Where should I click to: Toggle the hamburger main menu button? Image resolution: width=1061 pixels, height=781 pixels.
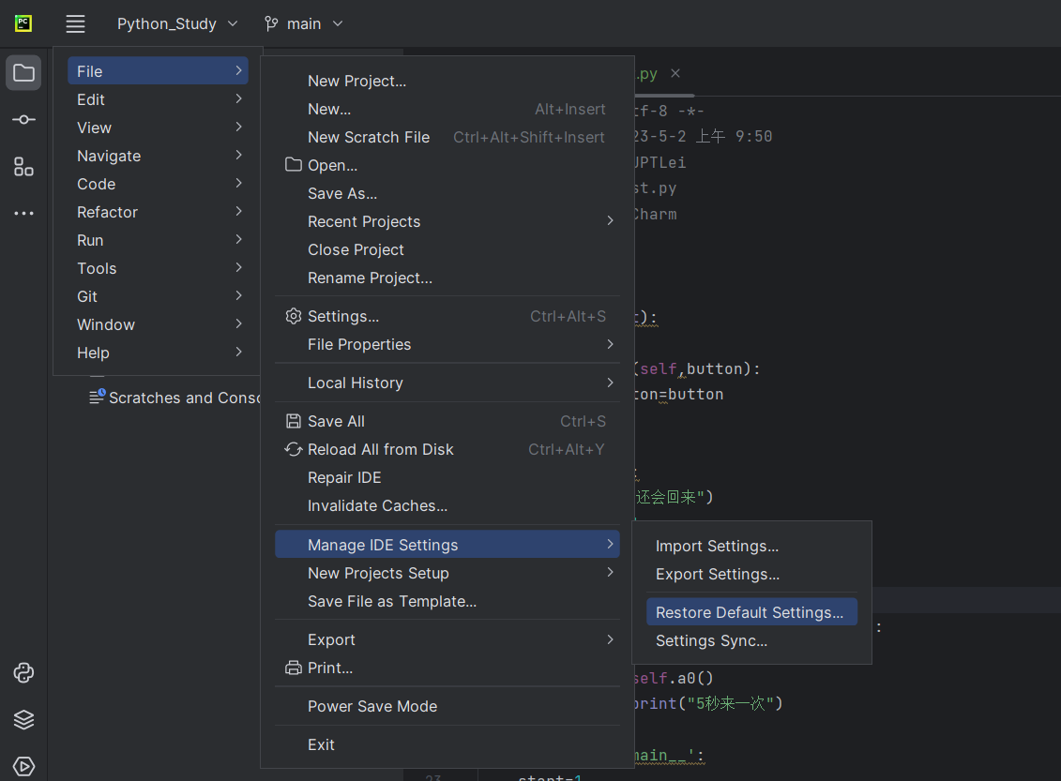(75, 23)
